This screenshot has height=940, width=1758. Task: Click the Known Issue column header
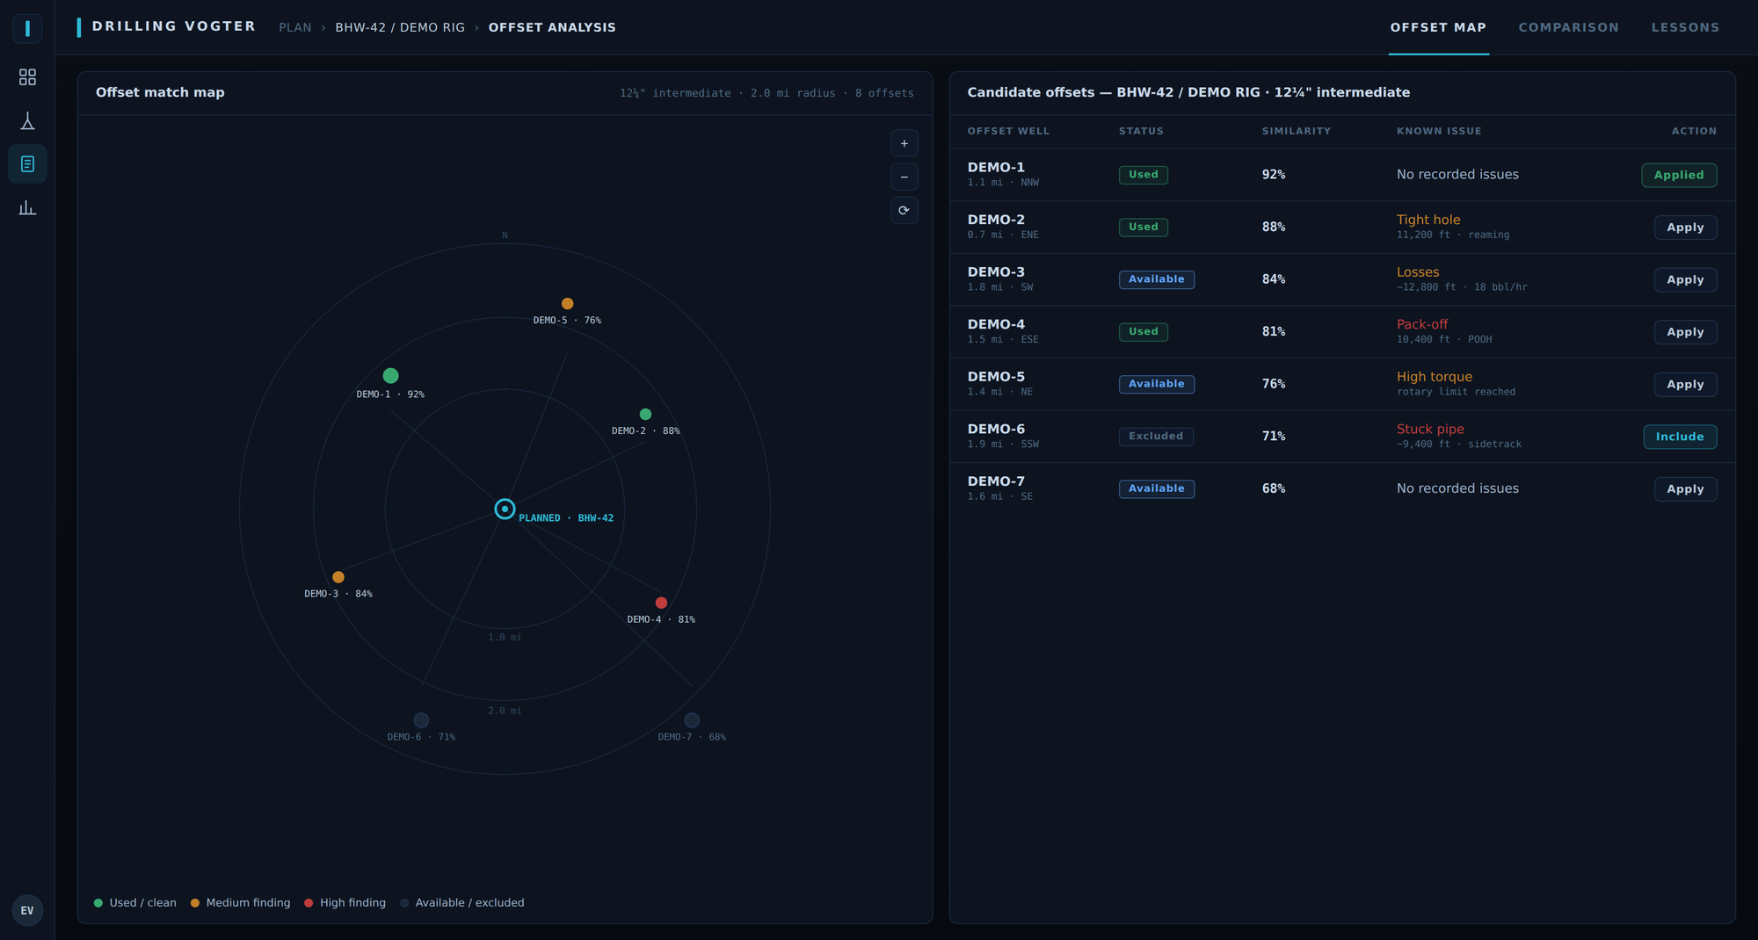(x=1439, y=131)
